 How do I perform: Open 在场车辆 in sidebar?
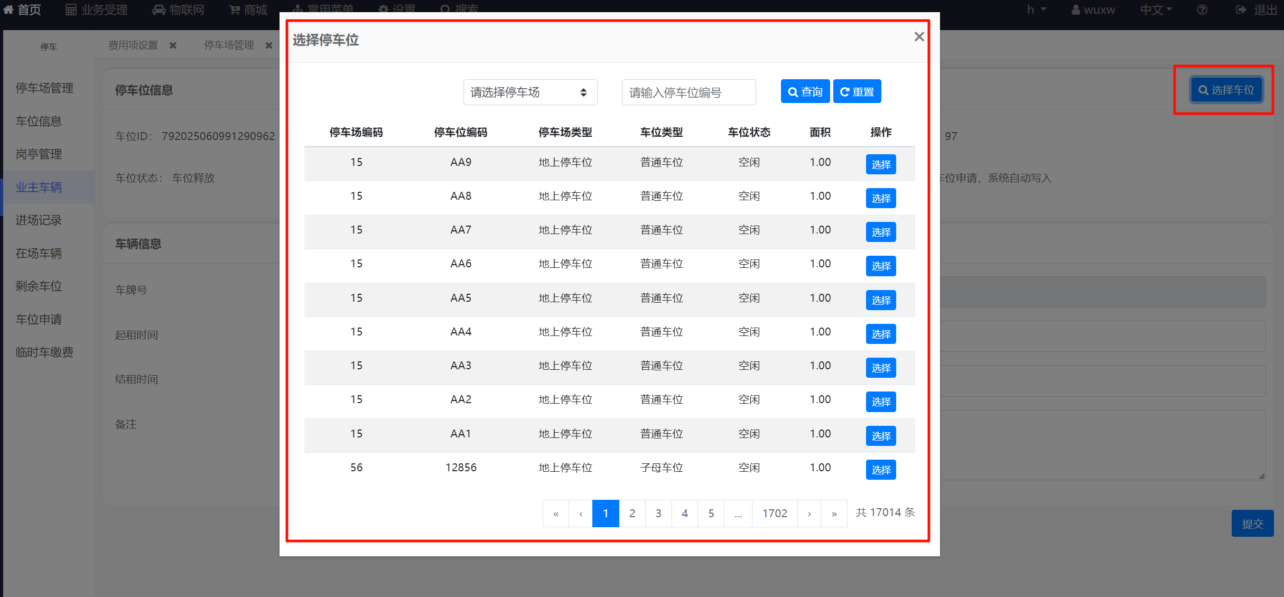(x=39, y=254)
